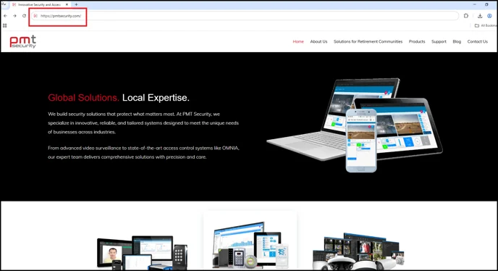Open the Products navigation link
This screenshot has height=271, width=498.
tap(417, 42)
